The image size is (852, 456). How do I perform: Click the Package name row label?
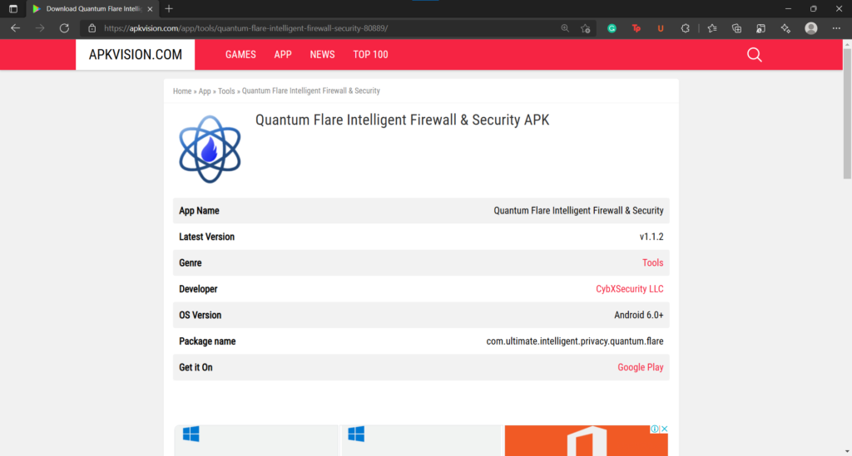click(x=207, y=341)
